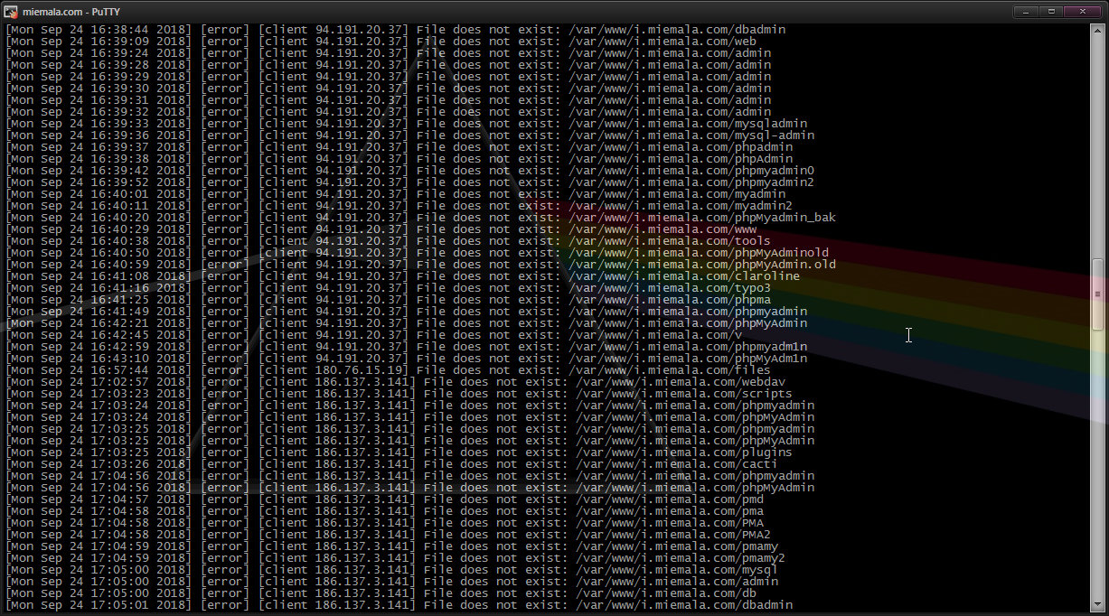Click the path ending in phpMyadmin_bak
The image size is (1109, 616).
(x=703, y=218)
